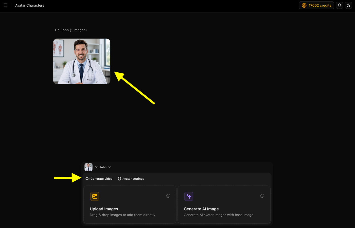Open the notifications bell
Viewport: 355px width, 228px height.
click(x=339, y=5)
